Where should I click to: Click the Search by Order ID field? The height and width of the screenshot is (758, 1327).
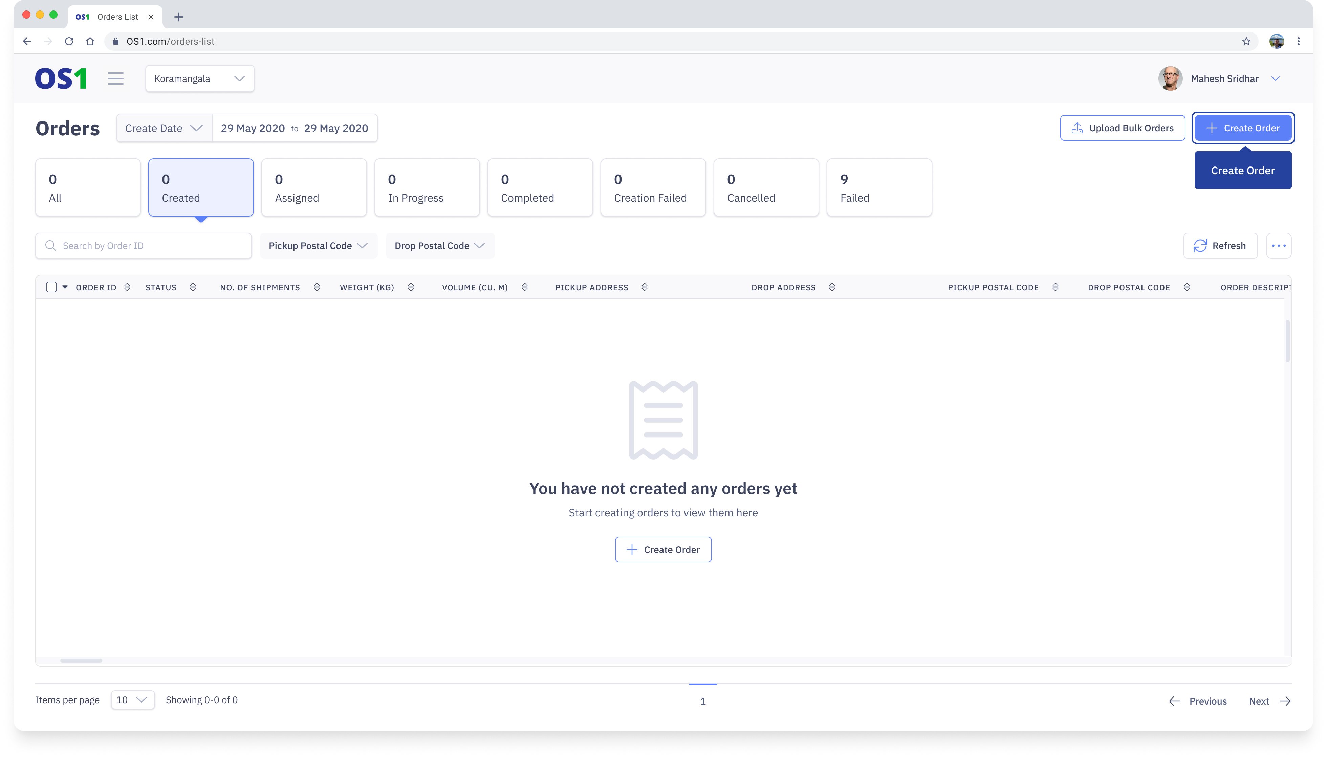(144, 246)
